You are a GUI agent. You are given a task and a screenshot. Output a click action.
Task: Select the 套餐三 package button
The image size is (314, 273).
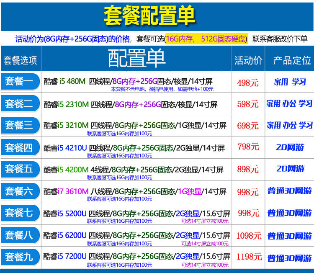[20, 125]
